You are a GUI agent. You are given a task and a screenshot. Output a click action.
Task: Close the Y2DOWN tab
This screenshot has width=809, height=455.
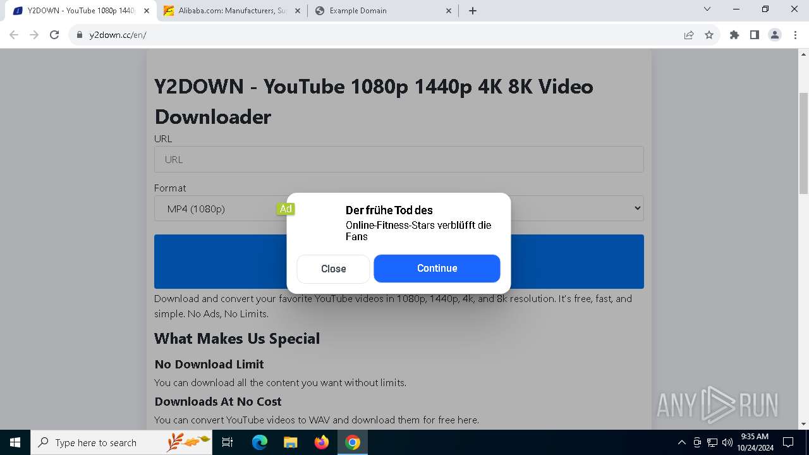coord(146,11)
